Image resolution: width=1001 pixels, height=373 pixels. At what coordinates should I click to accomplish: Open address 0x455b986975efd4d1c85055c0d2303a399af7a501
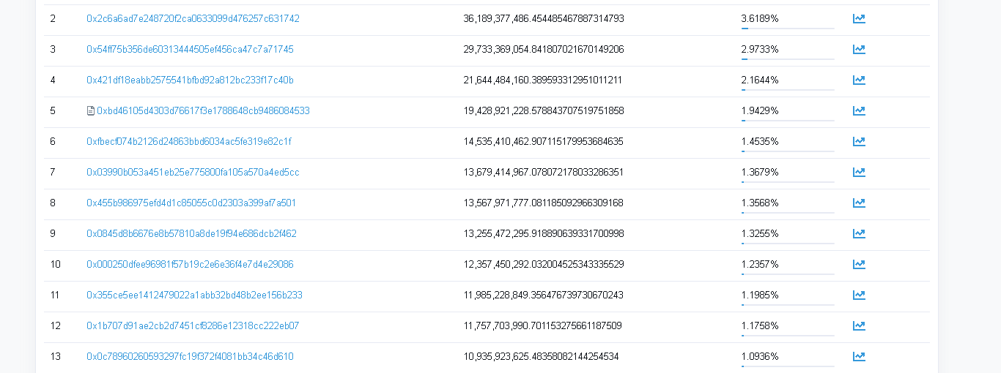click(x=191, y=203)
